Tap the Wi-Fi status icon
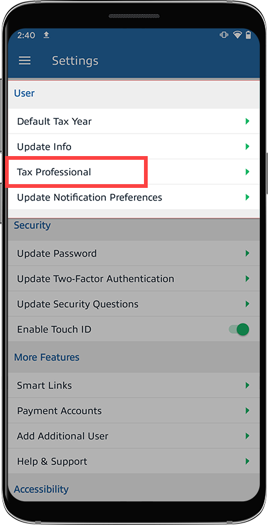The height and width of the screenshot is (525, 268). [237, 35]
